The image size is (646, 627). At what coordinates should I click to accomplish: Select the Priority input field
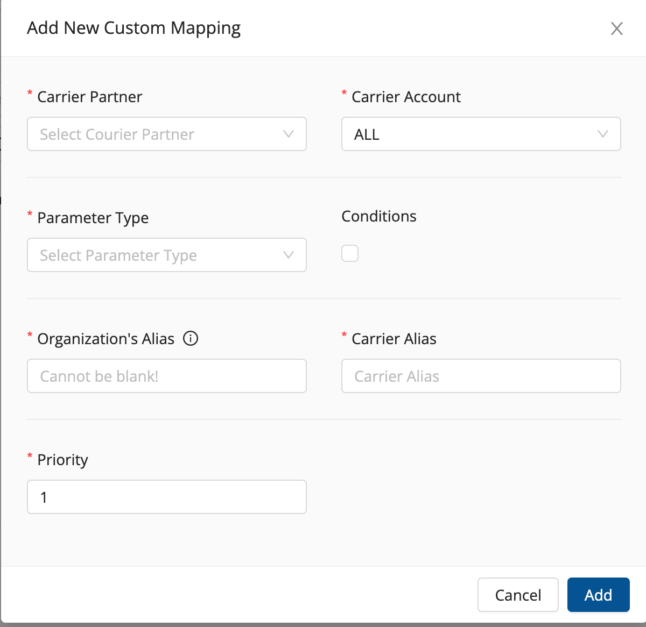(167, 497)
